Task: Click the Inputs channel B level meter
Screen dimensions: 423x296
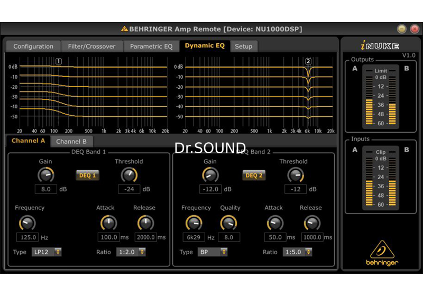Action: [392, 182]
